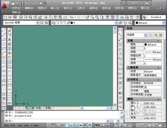Collapse the 常规 properties section

tap(158, 41)
